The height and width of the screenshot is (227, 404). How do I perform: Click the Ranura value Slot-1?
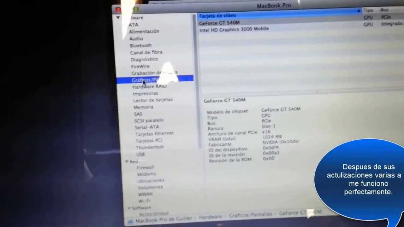coord(268,126)
